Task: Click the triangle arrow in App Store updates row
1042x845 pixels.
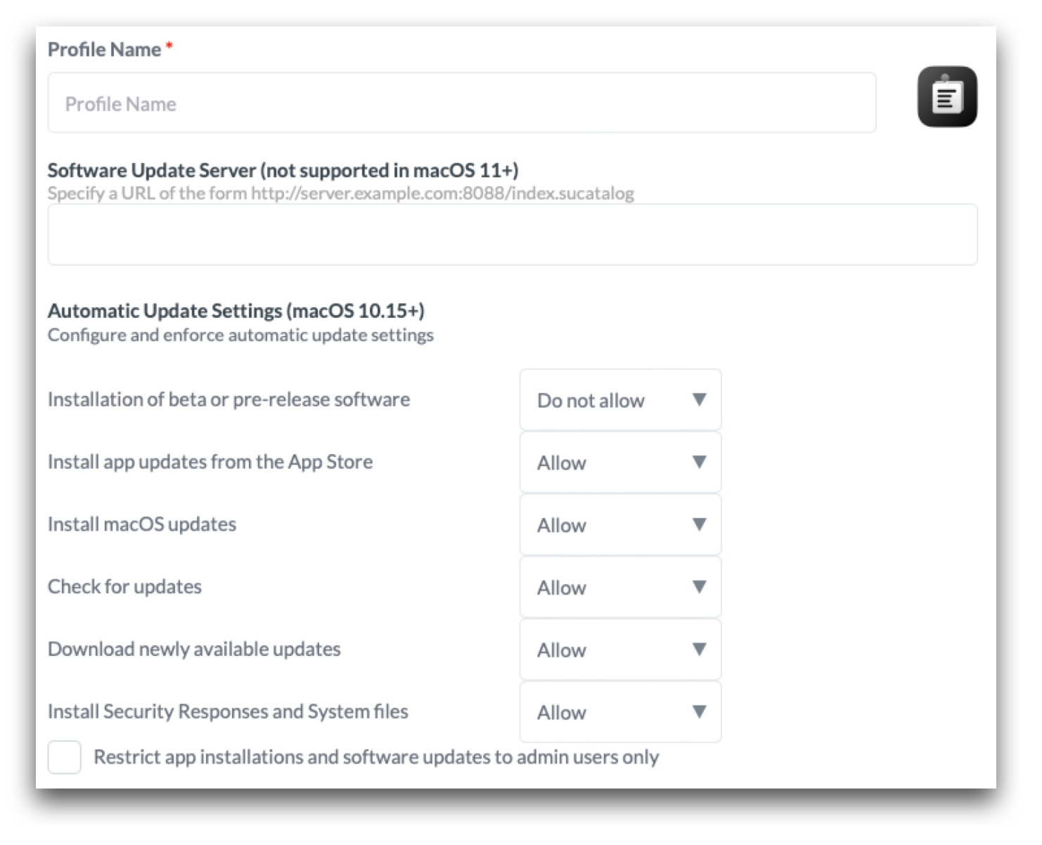Action: point(699,462)
